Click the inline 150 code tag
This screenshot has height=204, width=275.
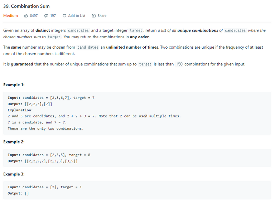pos(179,64)
